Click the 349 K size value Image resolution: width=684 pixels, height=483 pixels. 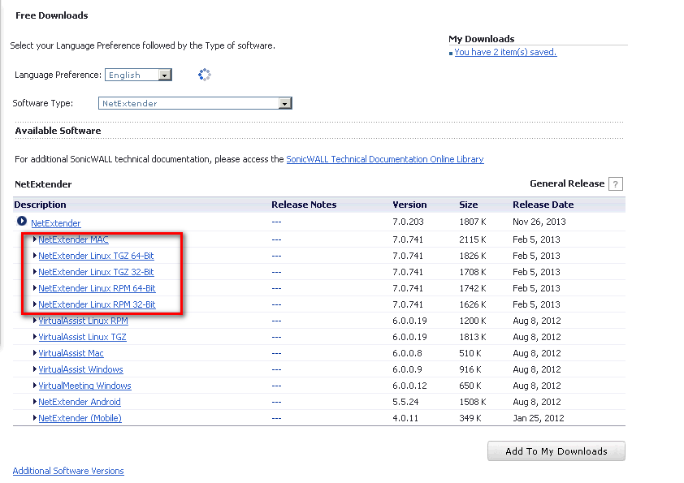[470, 418]
